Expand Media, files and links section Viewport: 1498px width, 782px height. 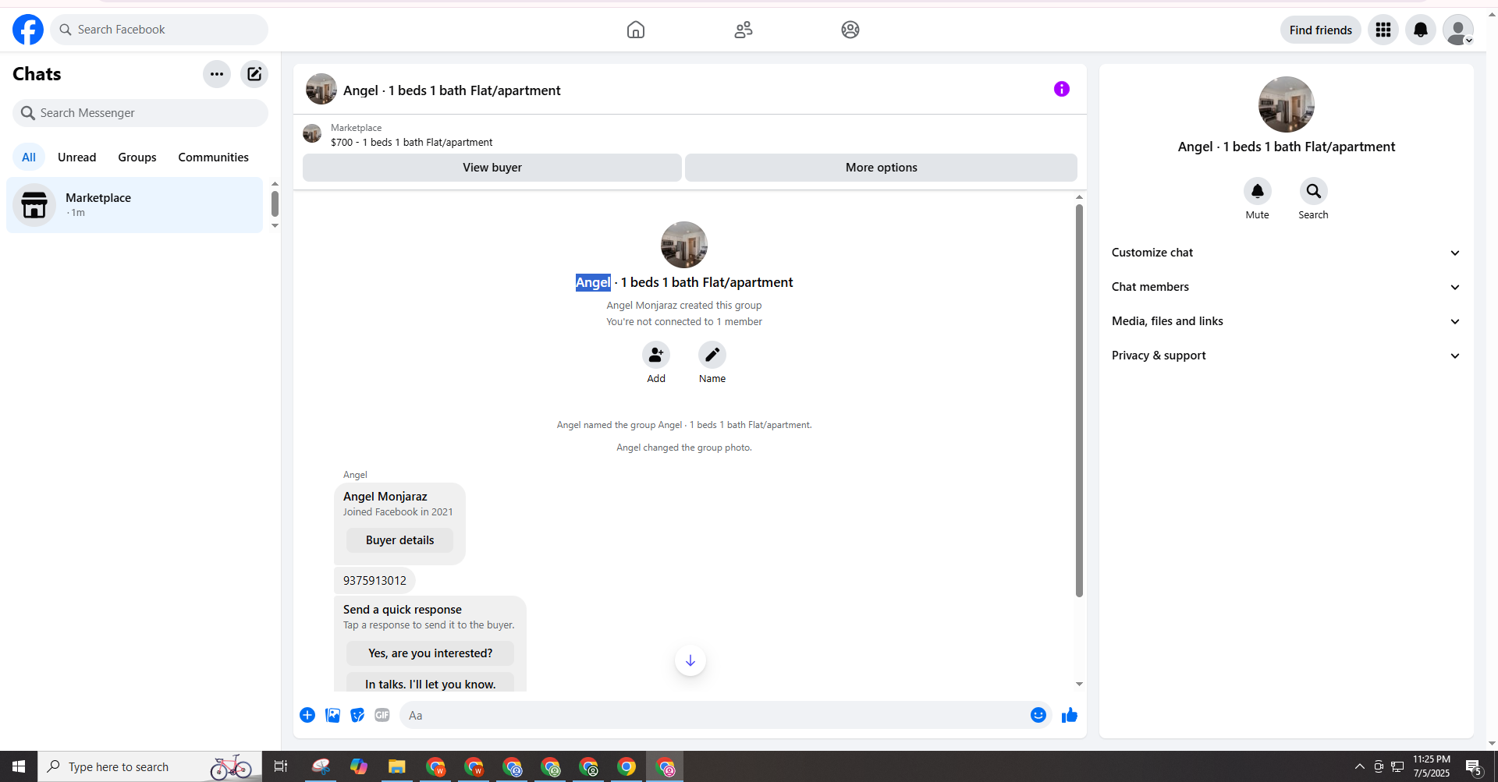[1287, 321]
